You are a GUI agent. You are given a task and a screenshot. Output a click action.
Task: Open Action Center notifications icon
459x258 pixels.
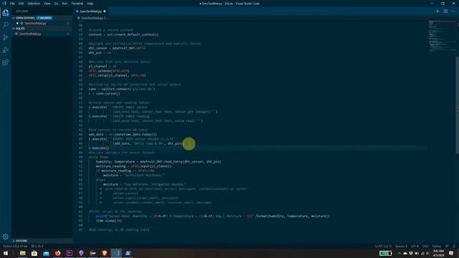(451, 253)
